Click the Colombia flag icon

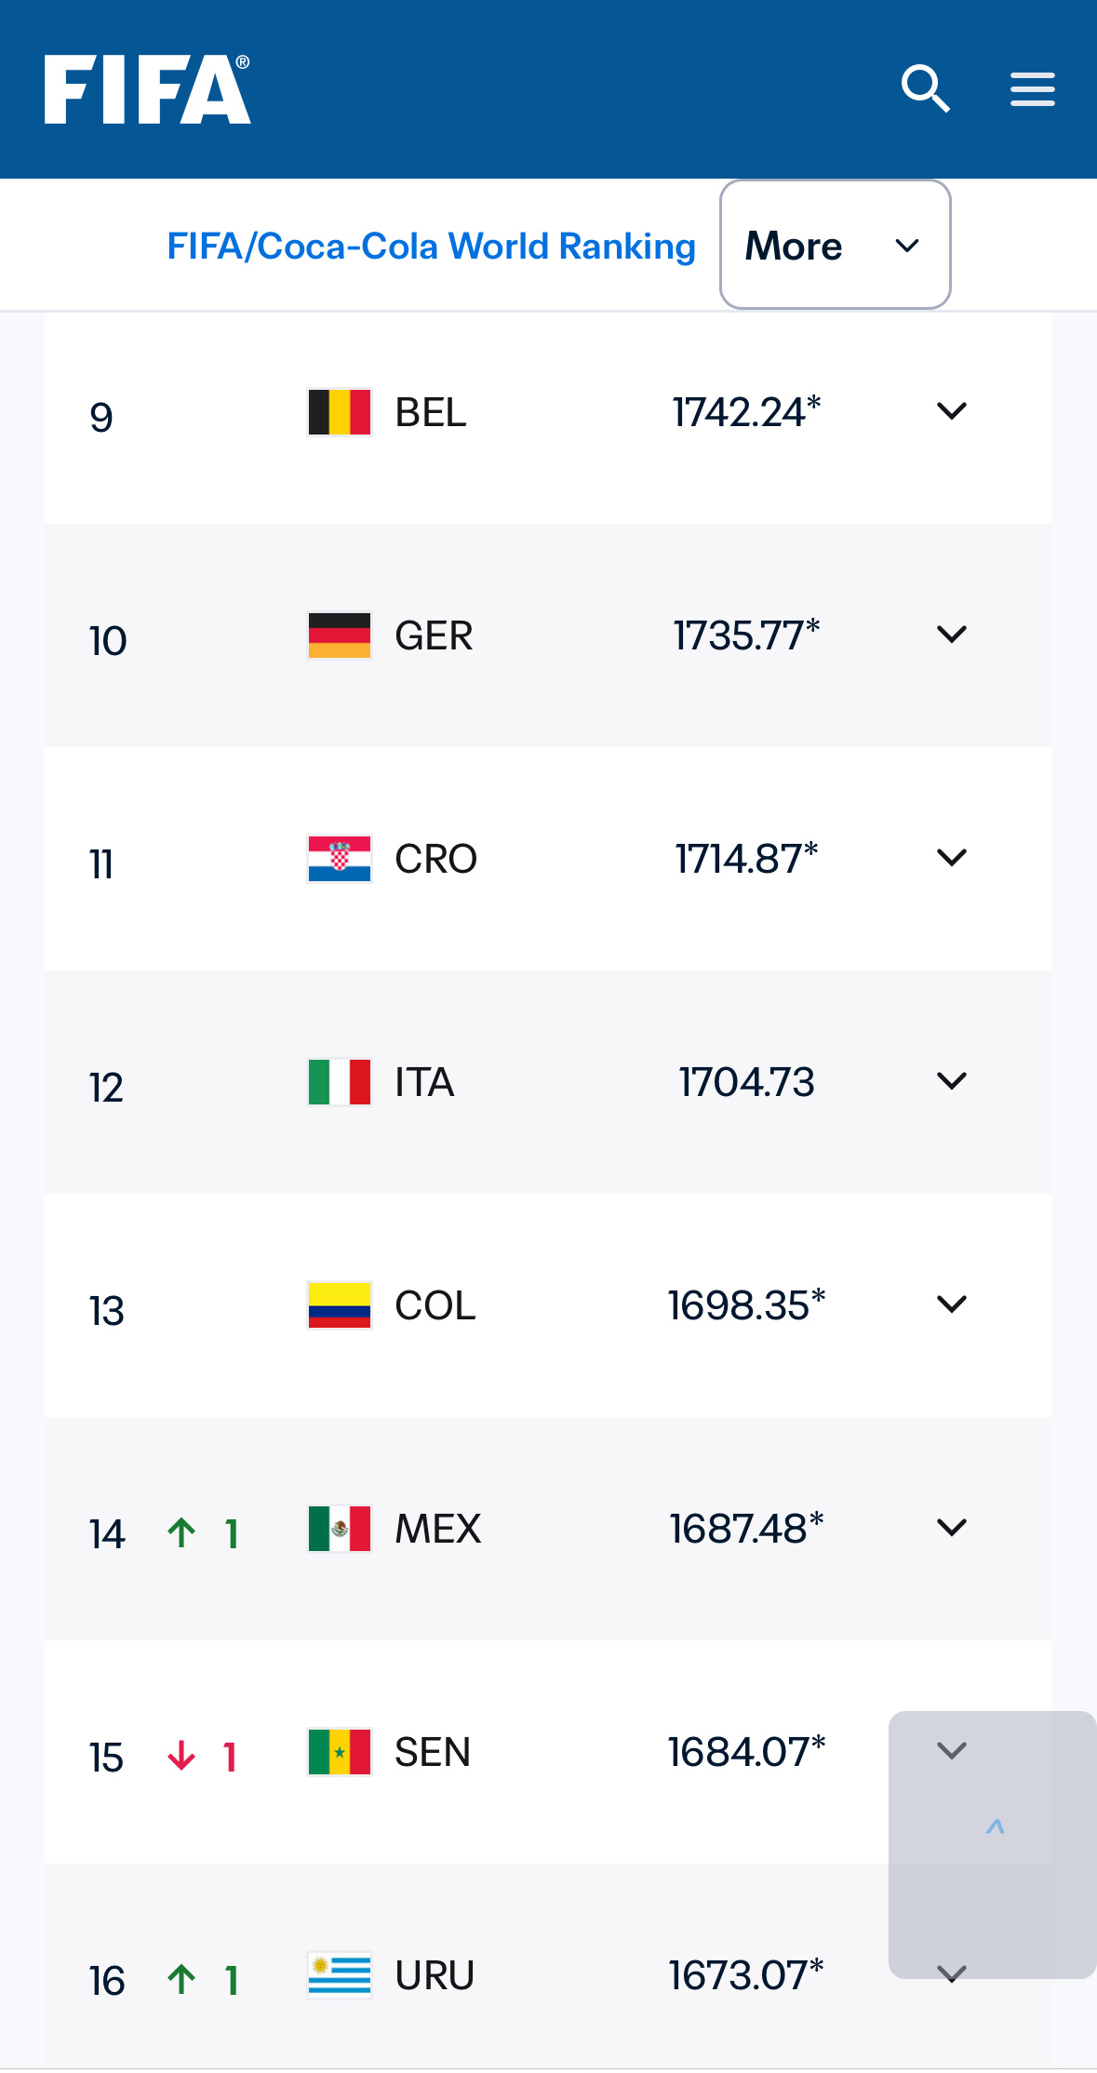coord(340,1305)
